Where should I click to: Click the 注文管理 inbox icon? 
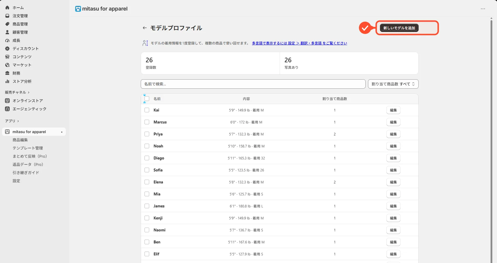[x=7, y=16]
